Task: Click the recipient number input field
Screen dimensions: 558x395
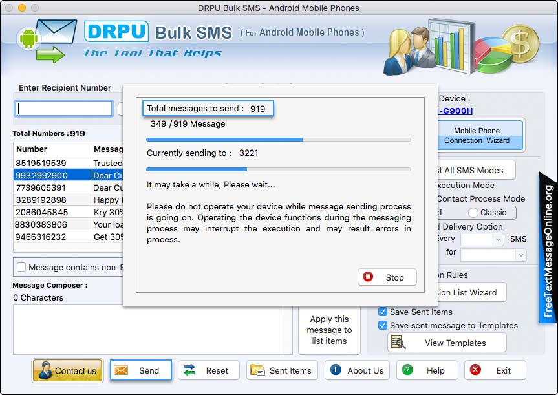Action: click(64, 109)
